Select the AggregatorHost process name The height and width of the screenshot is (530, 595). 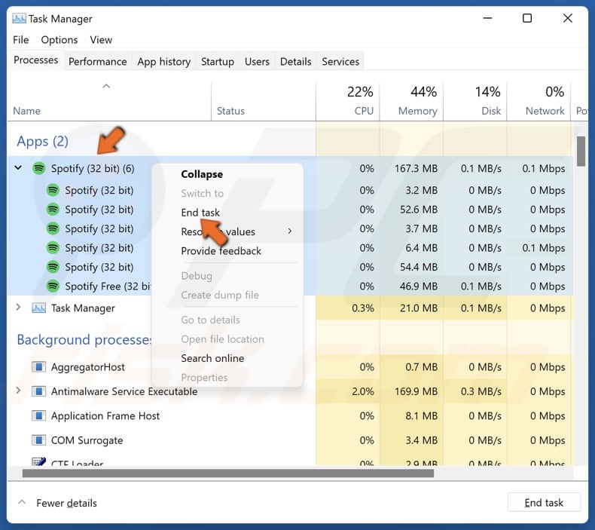click(x=87, y=367)
